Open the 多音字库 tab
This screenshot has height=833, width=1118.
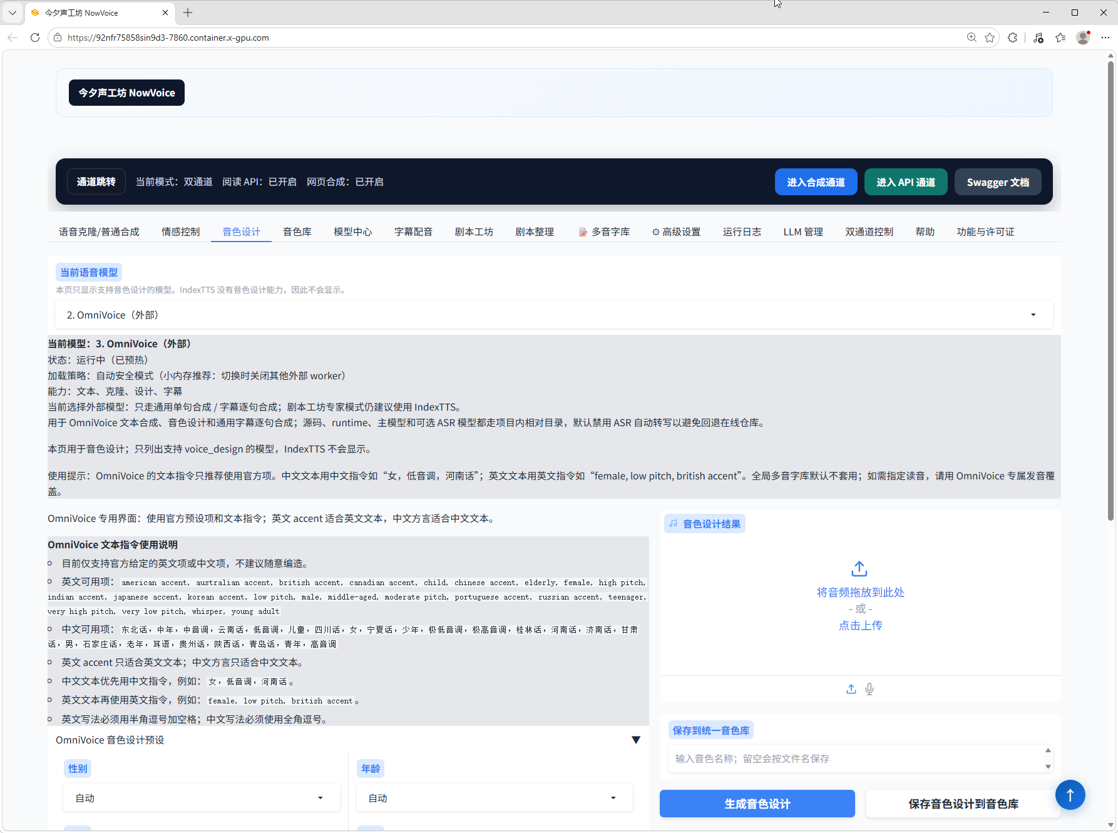click(x=605, y=232)
